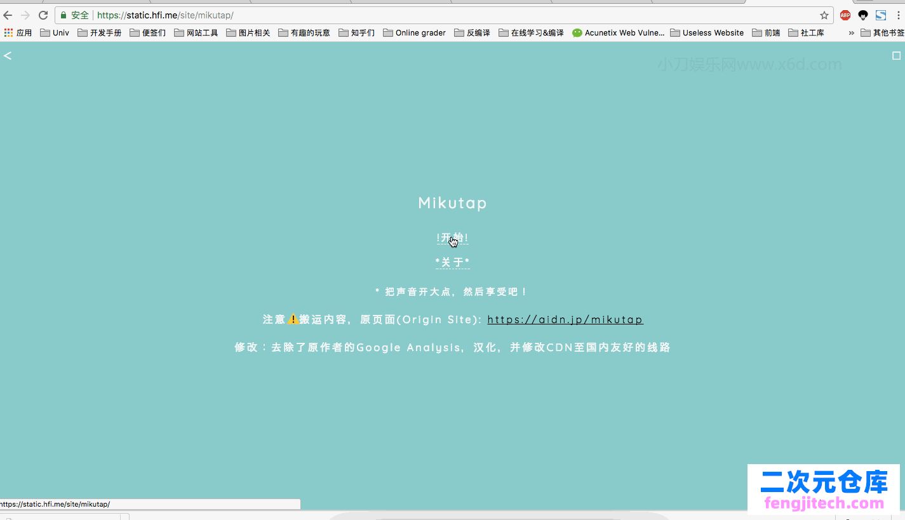Click the browser back arrow

point(8,15)
